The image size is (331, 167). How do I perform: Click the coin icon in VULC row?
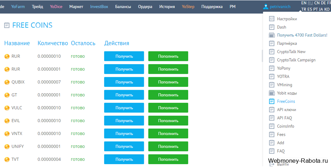(7, 108)
